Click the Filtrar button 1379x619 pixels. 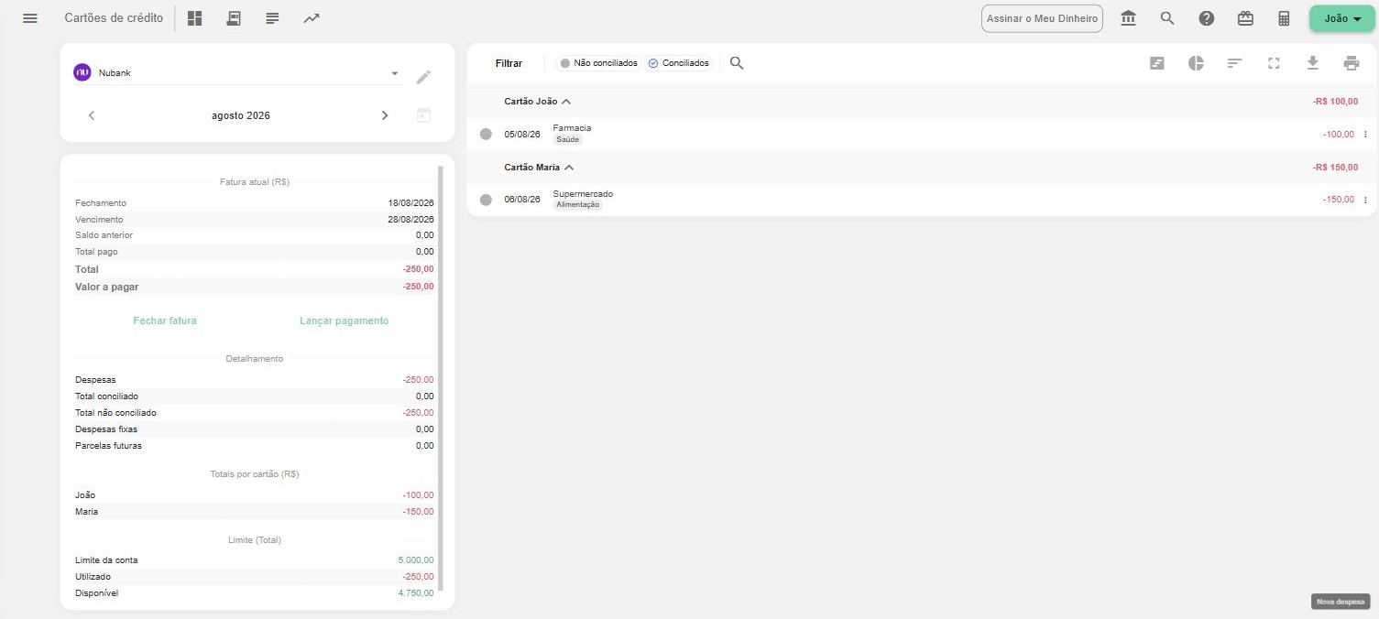click(x=509, y=63)
